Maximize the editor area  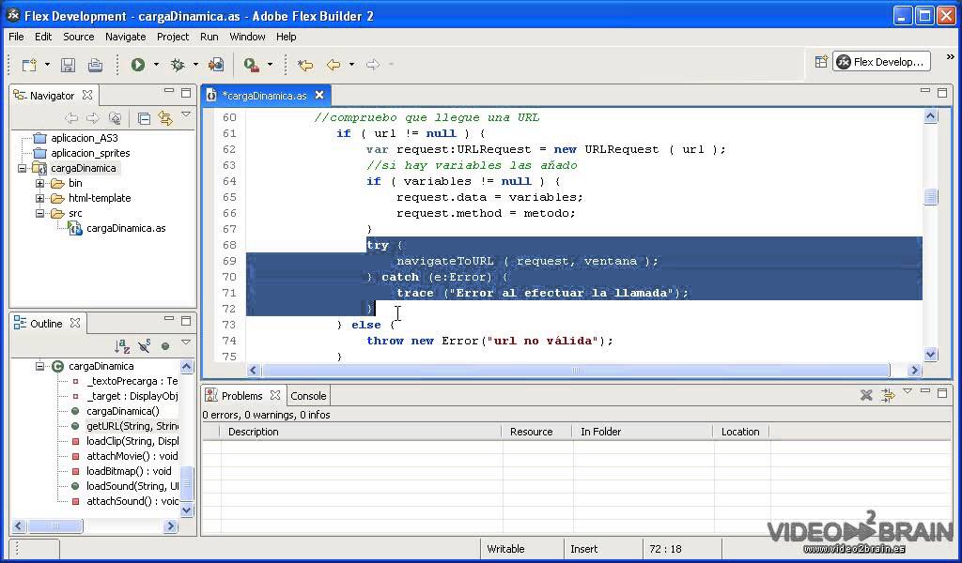coord(942,93)
